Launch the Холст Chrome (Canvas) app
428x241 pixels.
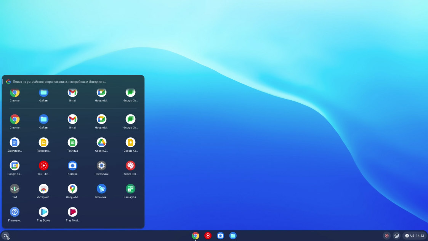130,165
